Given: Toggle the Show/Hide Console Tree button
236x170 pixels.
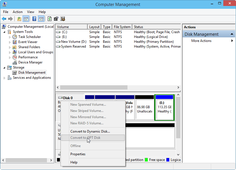Looking at the screenshot, I should pyautogui.click(x=26, y=19).
